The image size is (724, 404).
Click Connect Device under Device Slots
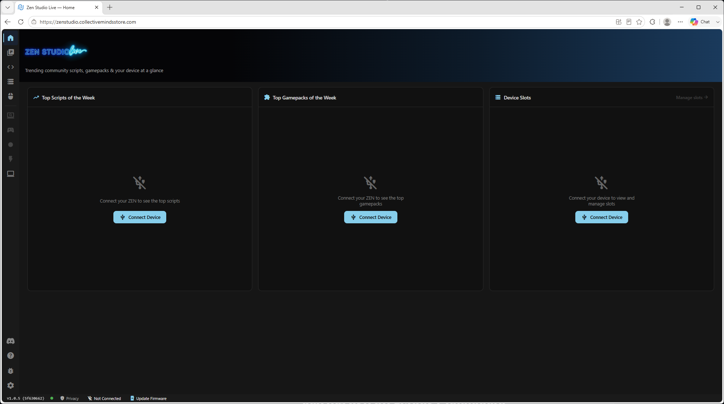tap(602, 217)
